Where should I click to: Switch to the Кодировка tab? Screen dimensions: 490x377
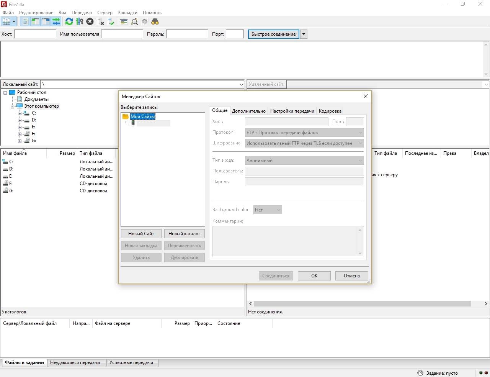(x=330, y=111)
